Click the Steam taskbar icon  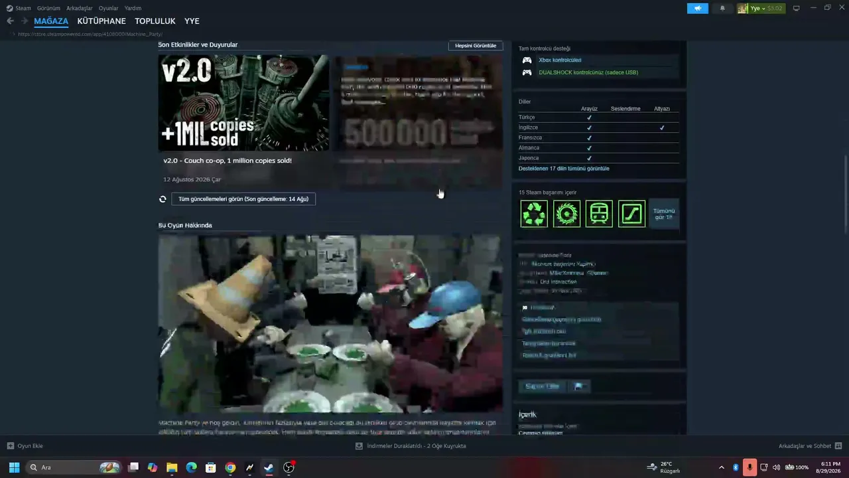269,467
